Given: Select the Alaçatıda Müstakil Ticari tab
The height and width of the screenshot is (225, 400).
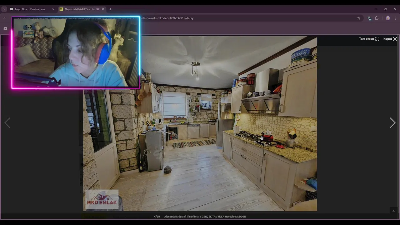Looking at the screenshot, I should coord(79,9).
